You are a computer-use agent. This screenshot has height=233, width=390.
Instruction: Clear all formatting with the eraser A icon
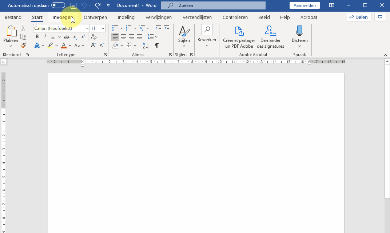coord(93,37)
